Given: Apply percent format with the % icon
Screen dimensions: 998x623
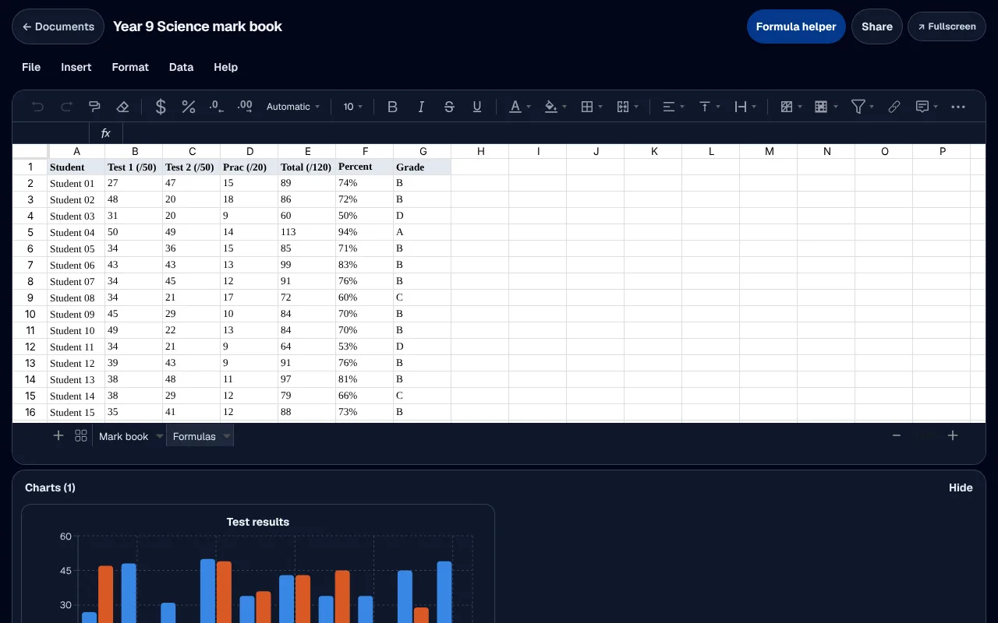Looking at the screenshot, I should (189, 107).
